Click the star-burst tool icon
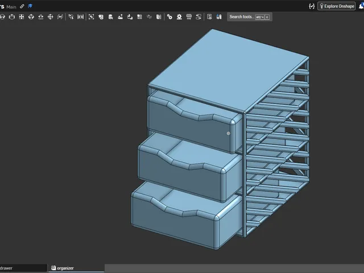 (101, 16)
